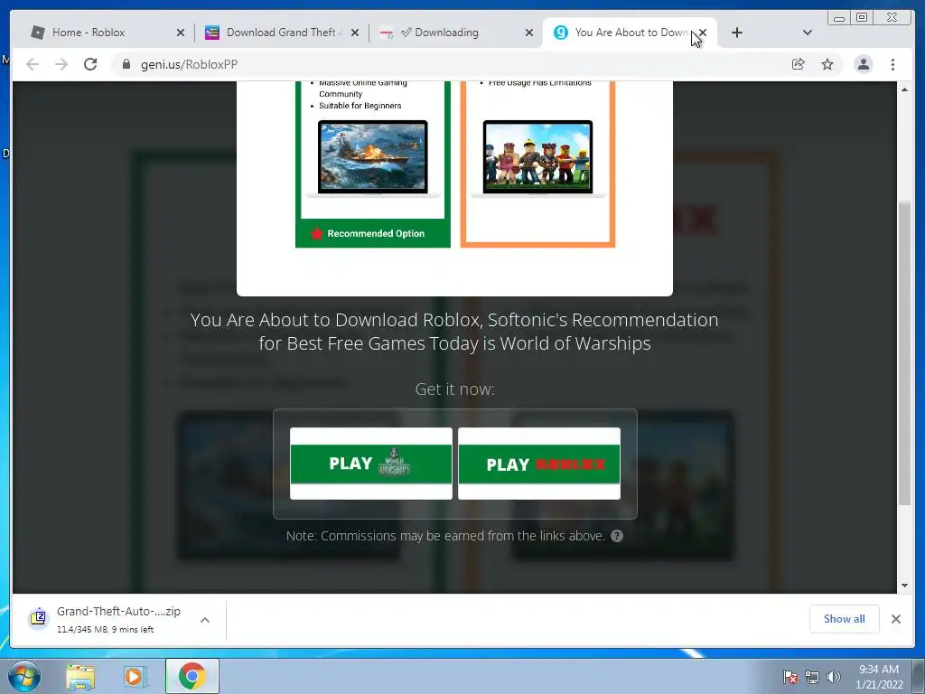Open Chrome's three-dot menu
The width and height of the screenshot is (925, 694).
[x=892, y=64]
